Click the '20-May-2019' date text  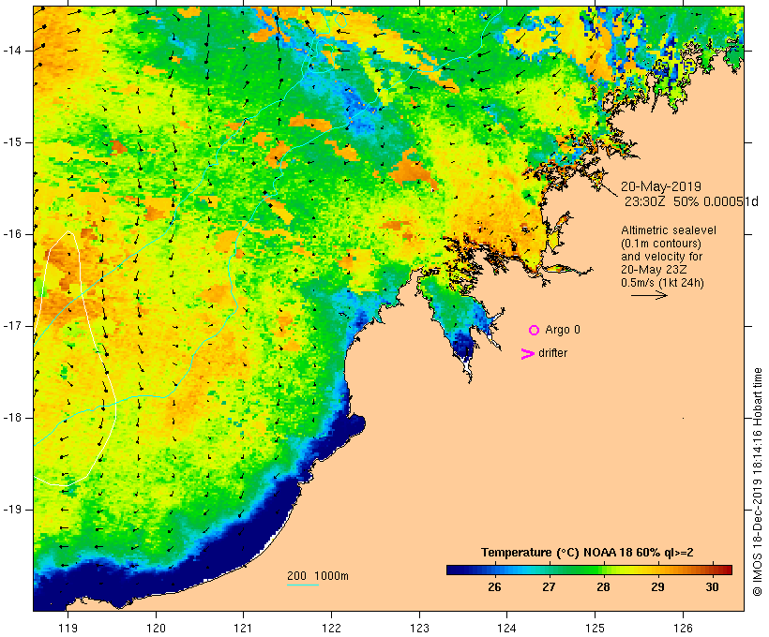(x=660, y=186)
